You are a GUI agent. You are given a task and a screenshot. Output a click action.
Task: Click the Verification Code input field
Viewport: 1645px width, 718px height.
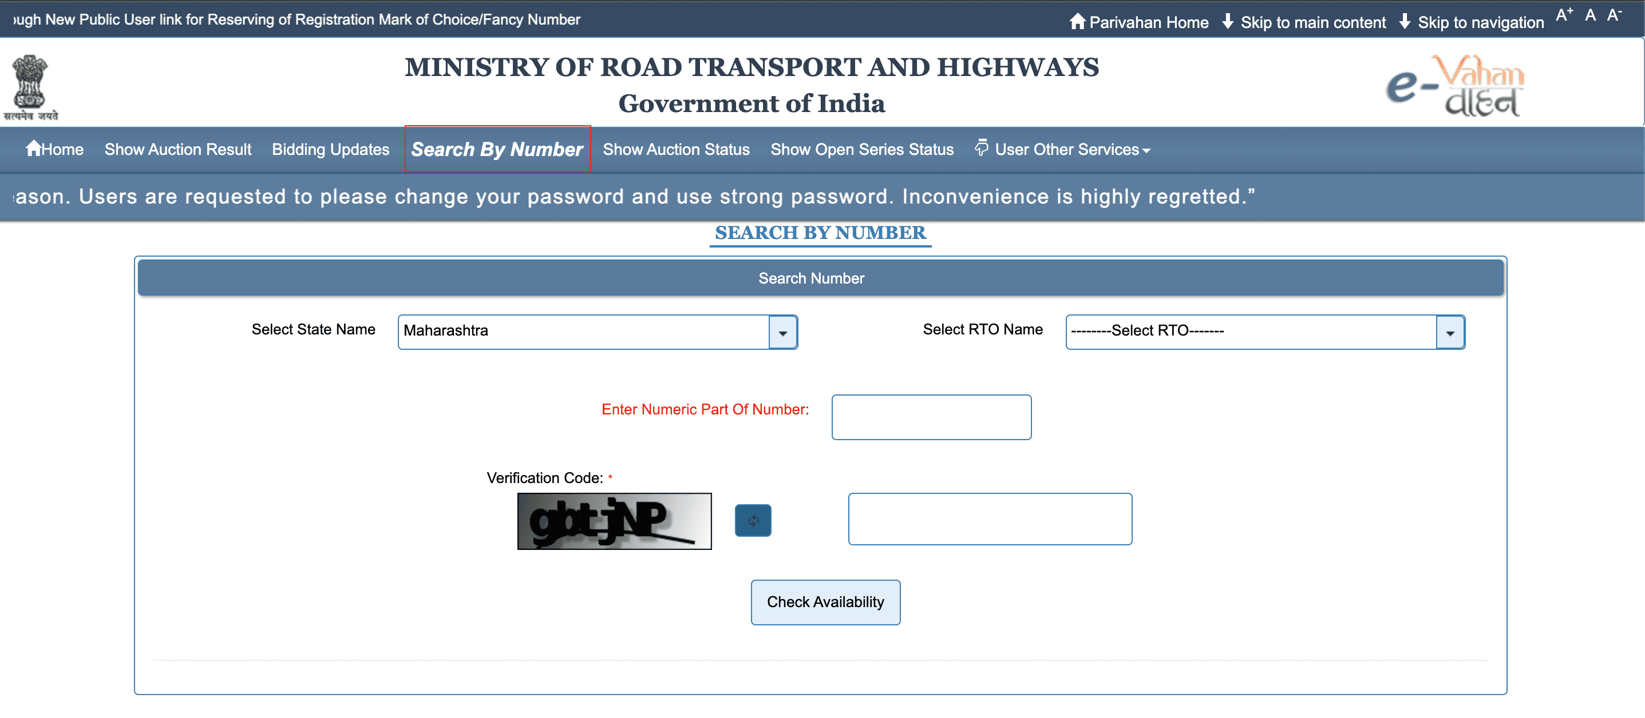[x=990, y=519]
